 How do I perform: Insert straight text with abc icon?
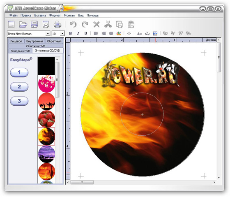139,34
